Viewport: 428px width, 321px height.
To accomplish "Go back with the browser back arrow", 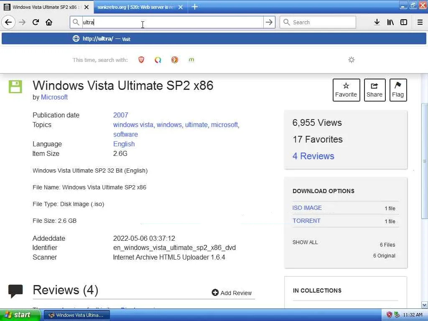I will [x=8, y=22].
